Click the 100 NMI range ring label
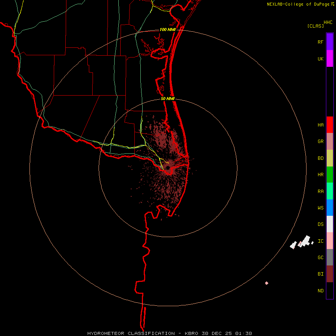Viewport: 336px width, 336px height. point(168,29)
